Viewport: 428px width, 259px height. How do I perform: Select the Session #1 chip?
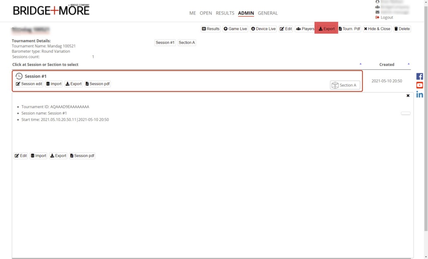(x=165, y=42)
